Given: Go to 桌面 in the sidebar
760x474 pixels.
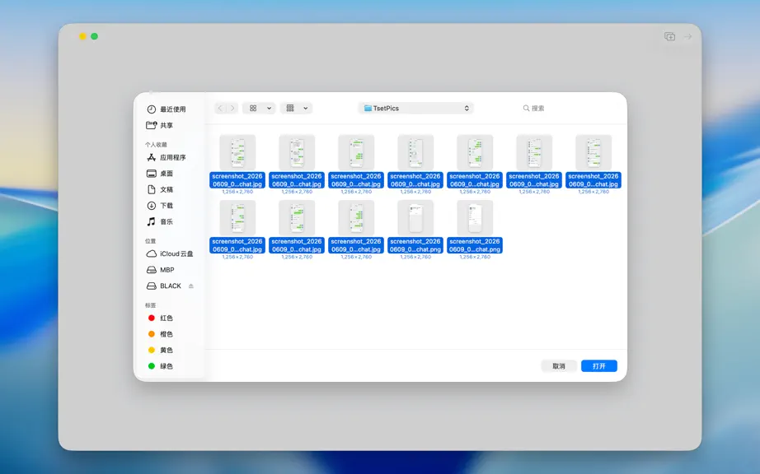Looking at the screenshot, I should (x=160, y=174).
